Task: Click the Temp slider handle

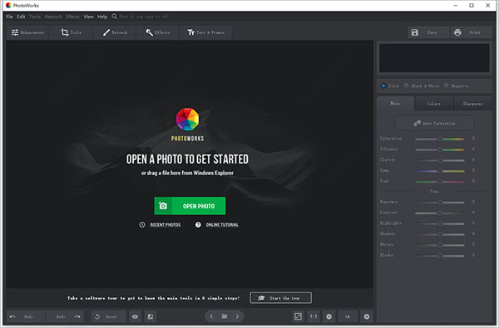Action: [x=440, y=171]
